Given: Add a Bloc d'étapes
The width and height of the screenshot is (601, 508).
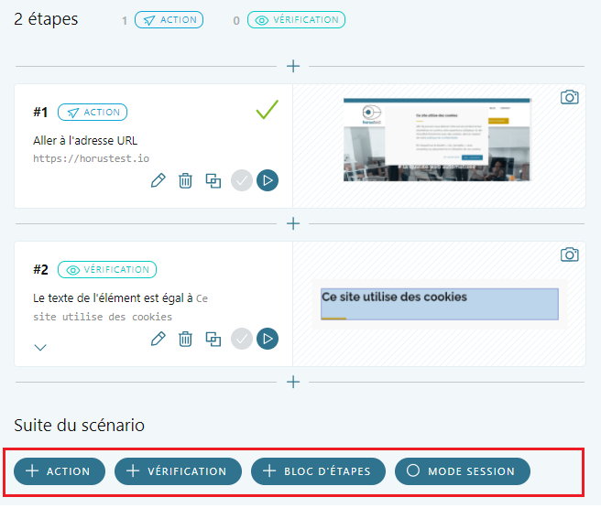Looking at the screenshot, I should [317, 471].
